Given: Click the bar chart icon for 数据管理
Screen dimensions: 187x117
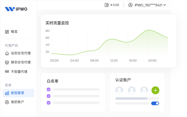Looking at the screenshot, I should (7, 93).
